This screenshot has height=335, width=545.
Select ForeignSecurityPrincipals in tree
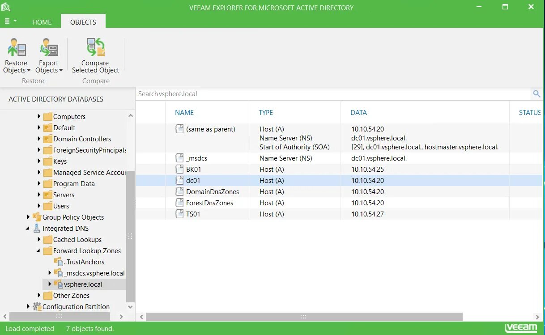pos(90,150)
